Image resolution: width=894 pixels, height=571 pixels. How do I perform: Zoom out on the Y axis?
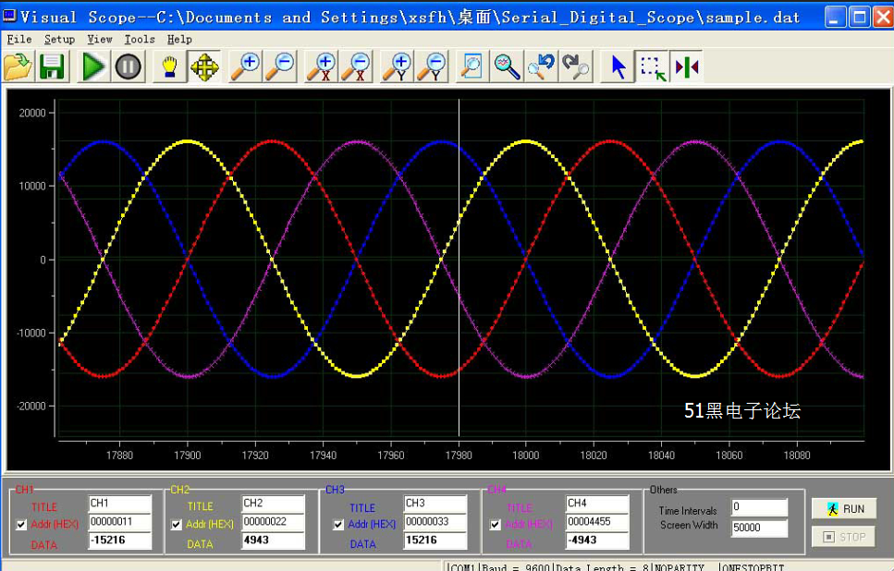tap(432, 67)
